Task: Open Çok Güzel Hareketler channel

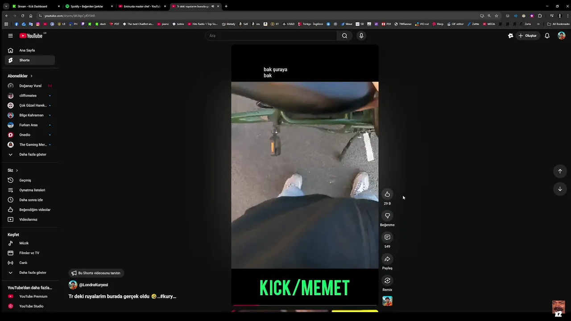Action: point(30,105)
